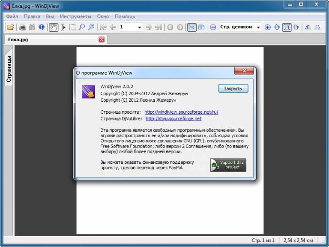Rotate the page right icon
This screenshot has height=247, width=329.
pyautogui.click(x=317, y=27)
